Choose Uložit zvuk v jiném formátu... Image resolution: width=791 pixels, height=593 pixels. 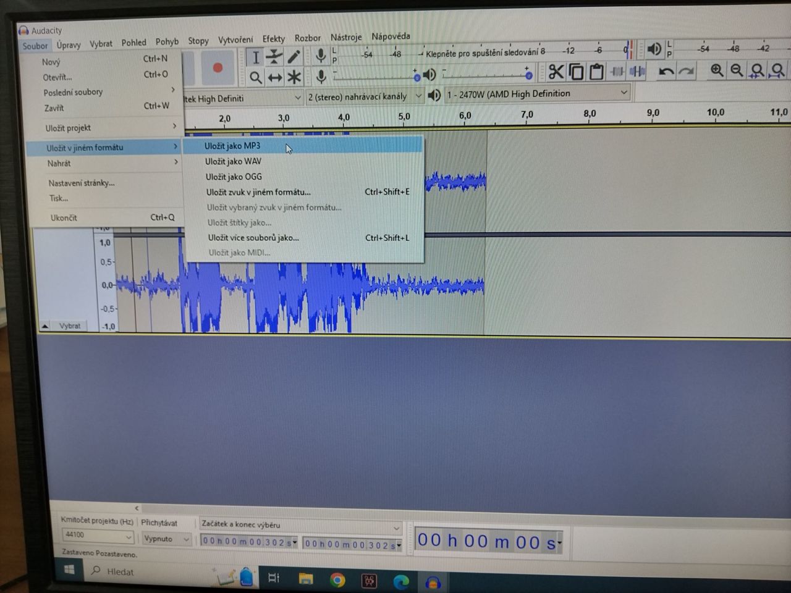[304, 192]
